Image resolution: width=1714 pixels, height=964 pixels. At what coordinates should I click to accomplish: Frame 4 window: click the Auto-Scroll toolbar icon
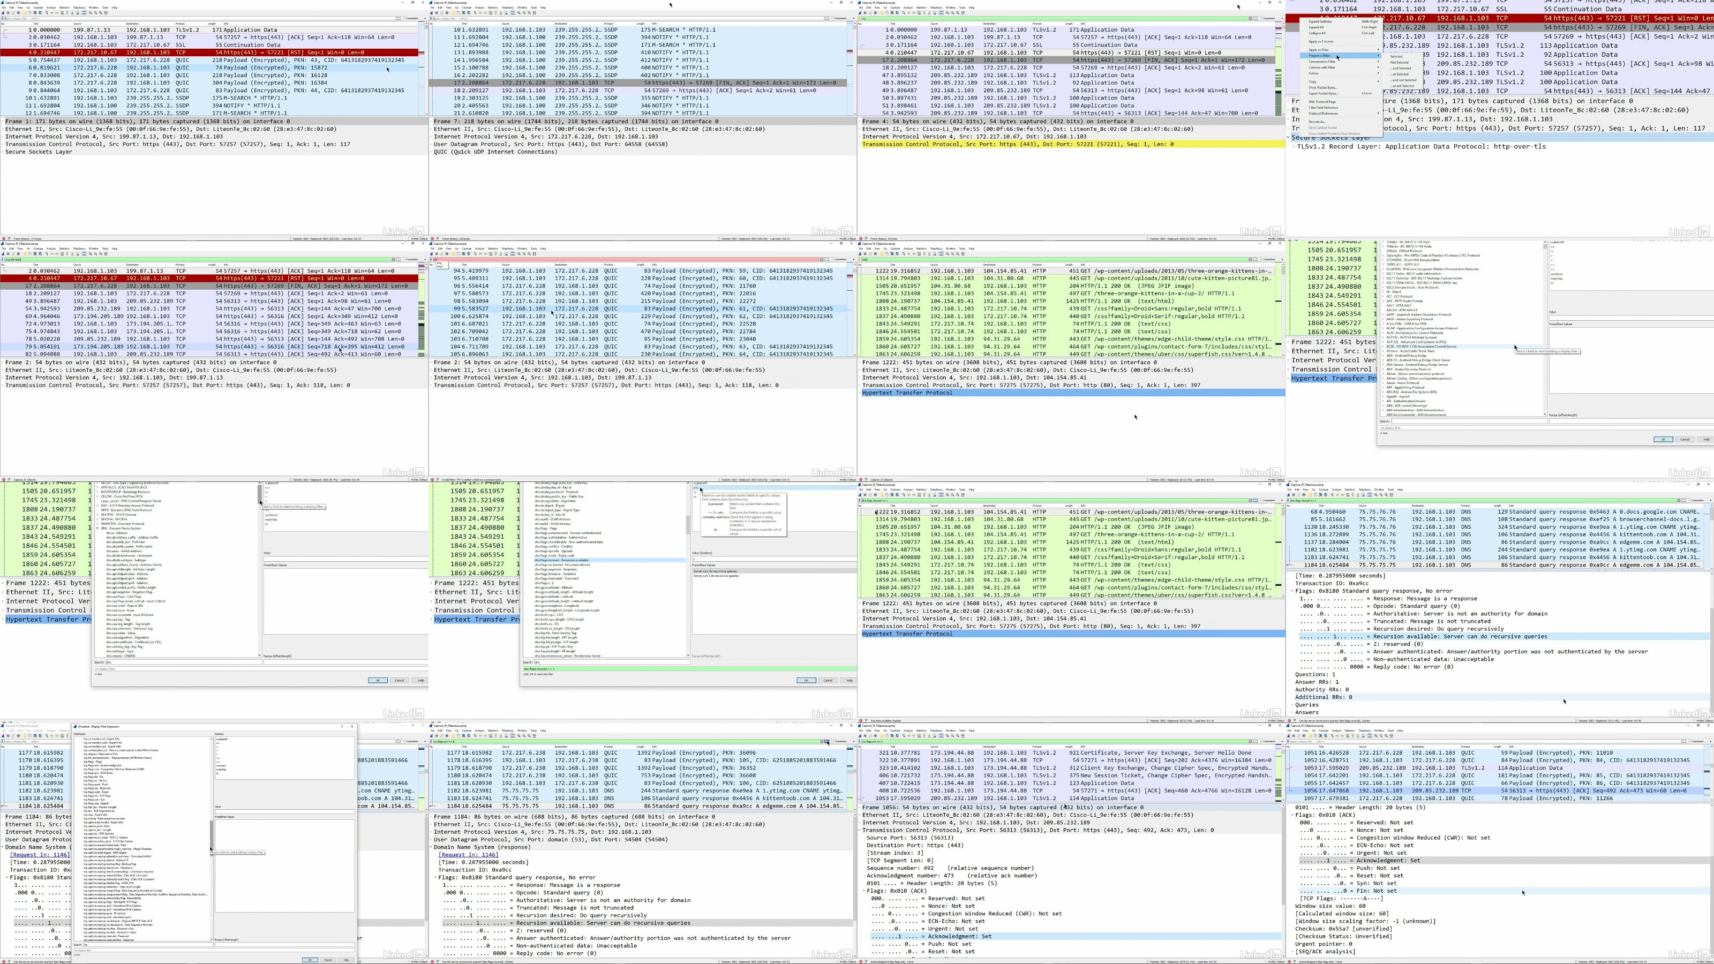coord(934,13)
